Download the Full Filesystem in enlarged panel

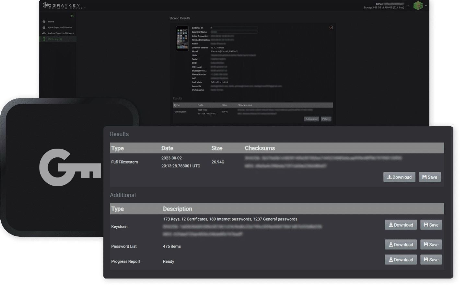[x=399, y=177]
